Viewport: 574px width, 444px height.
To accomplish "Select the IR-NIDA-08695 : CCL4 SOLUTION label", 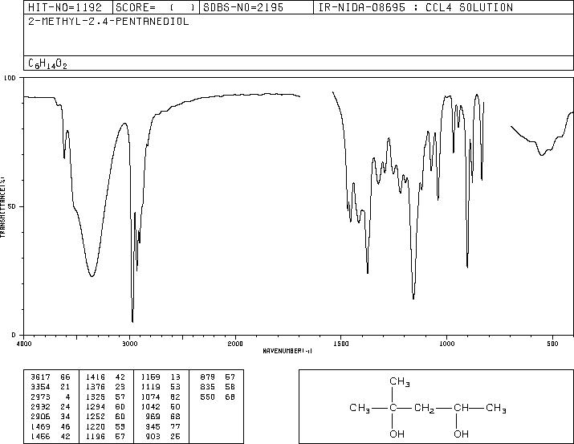I will click(x=416, y=7).
